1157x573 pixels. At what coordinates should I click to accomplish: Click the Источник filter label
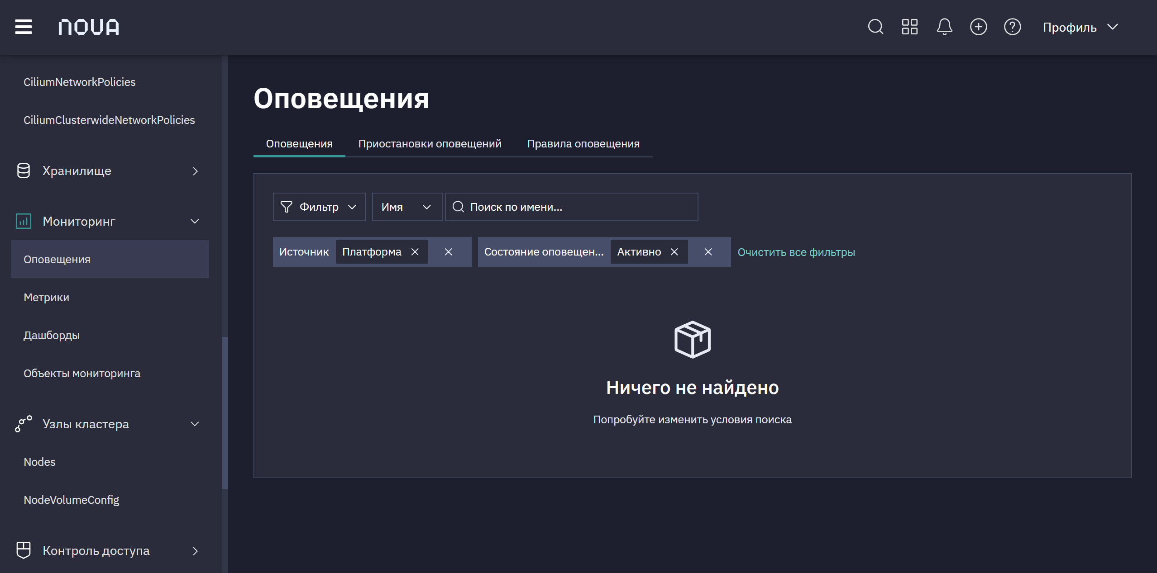pos(304,252)
